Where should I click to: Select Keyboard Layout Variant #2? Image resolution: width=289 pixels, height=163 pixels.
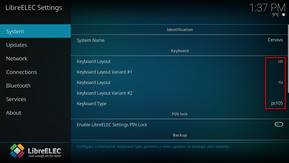[179, 93]
